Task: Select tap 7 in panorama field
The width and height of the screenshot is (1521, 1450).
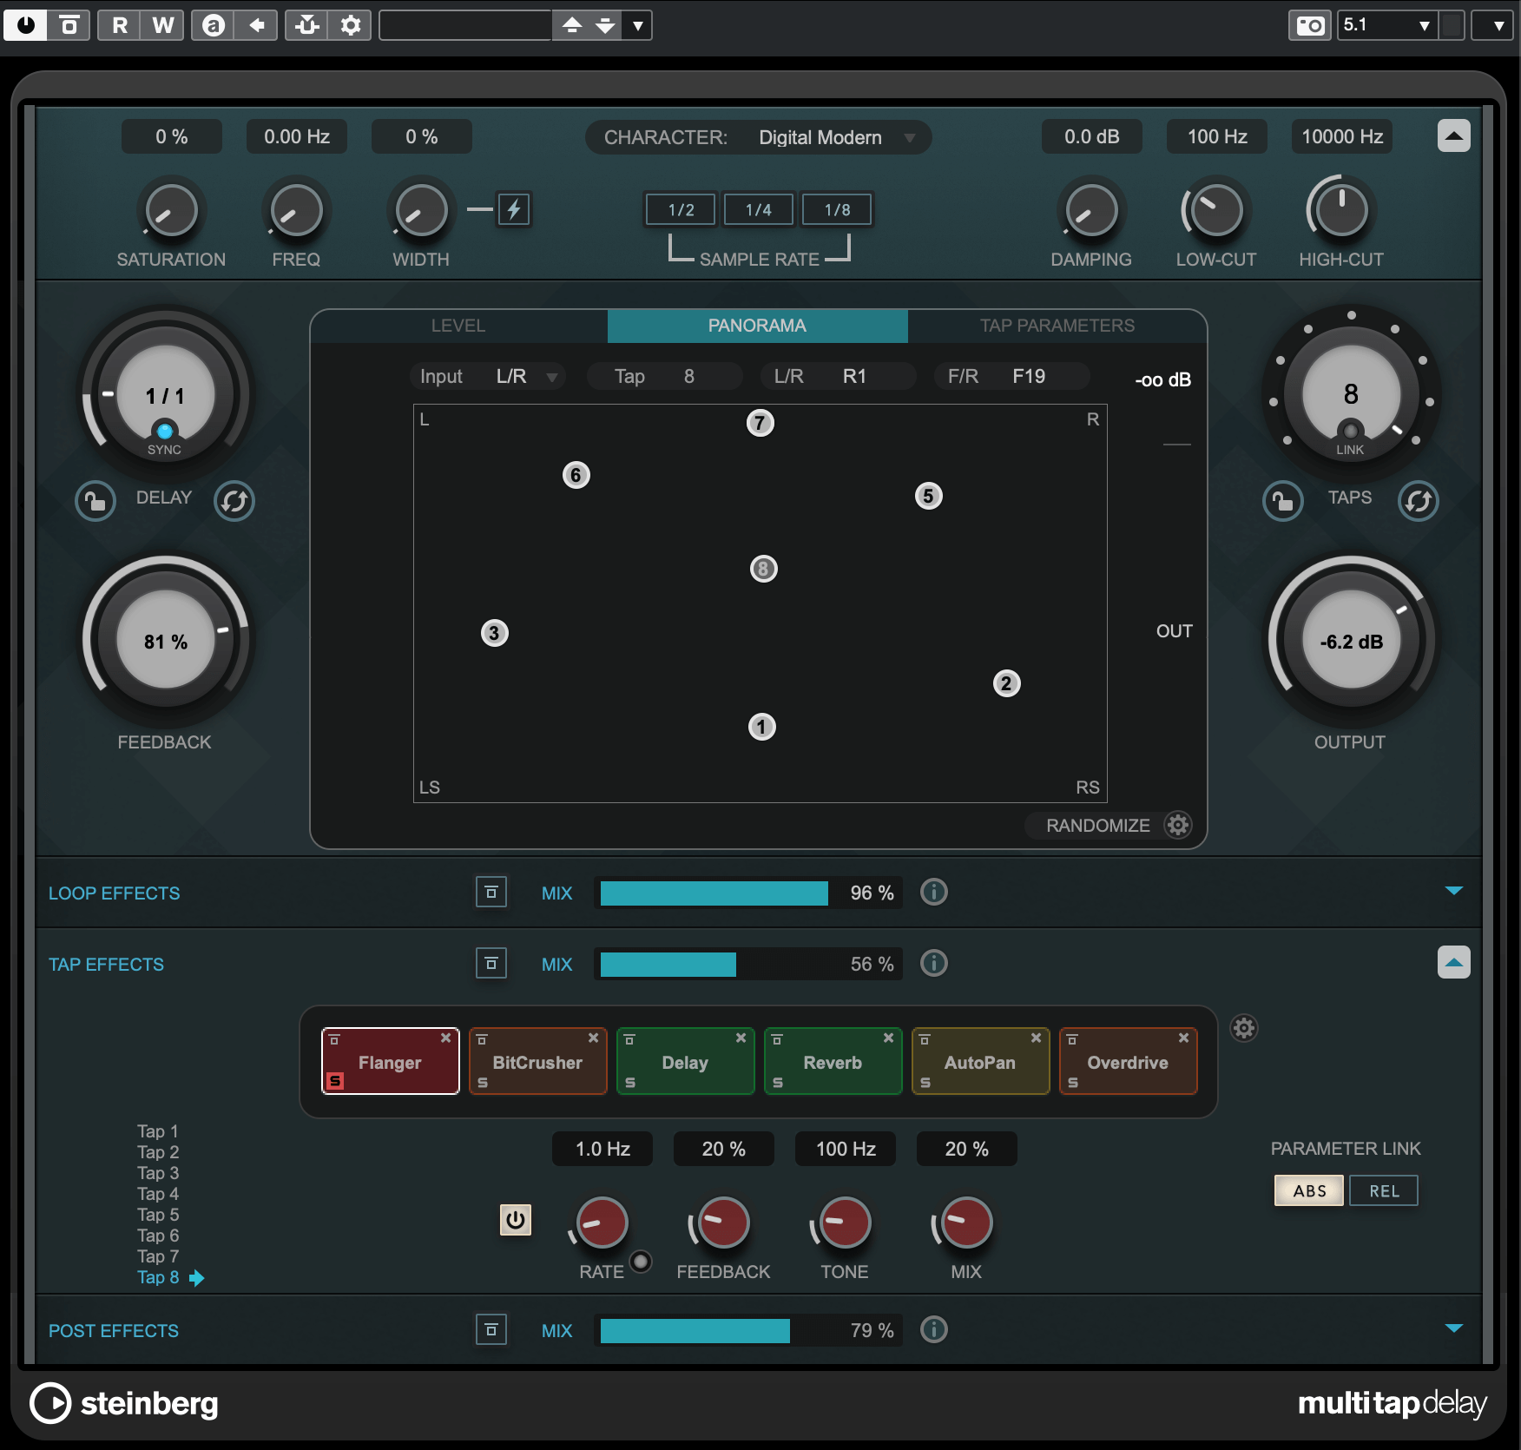Action: click(x=760, y=423)
